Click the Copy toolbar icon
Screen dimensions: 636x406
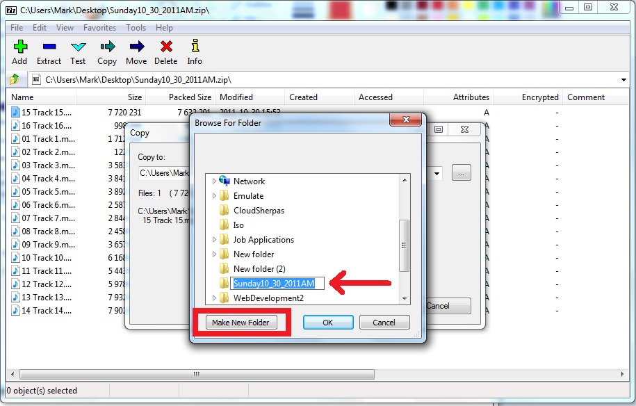point(107,47)
